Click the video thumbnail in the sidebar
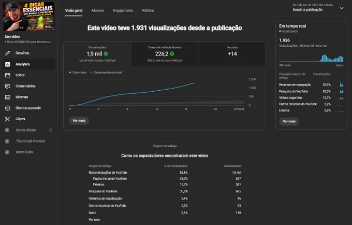The height and width of the screenshot is (225, 352). [28, 17]
